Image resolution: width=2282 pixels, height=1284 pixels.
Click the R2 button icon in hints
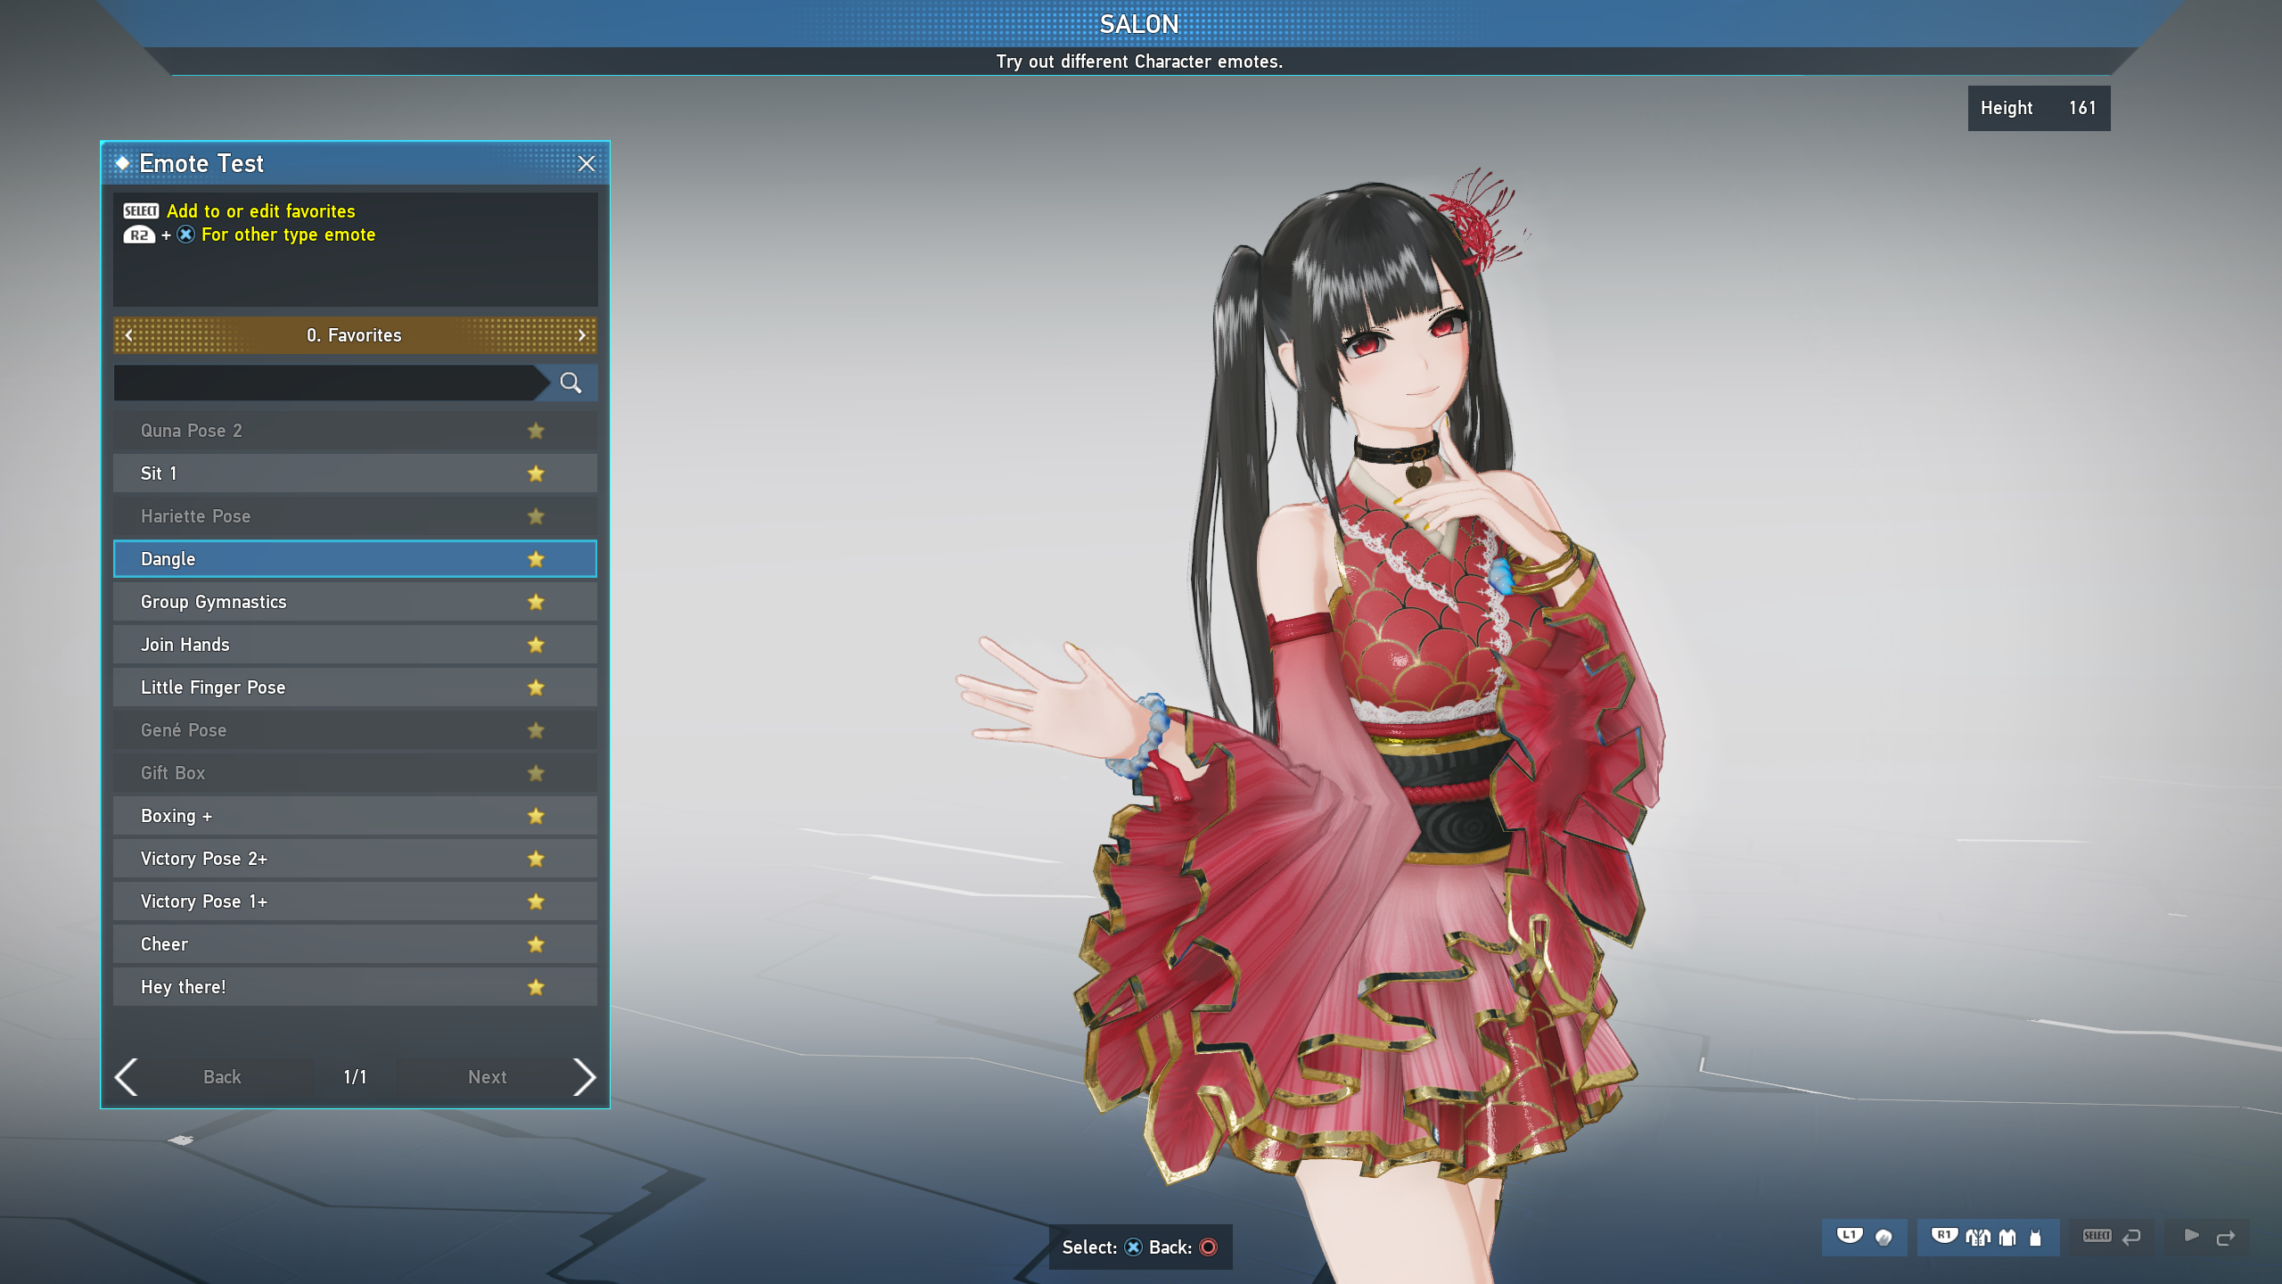pyautogui.click(x=139, y=235)
